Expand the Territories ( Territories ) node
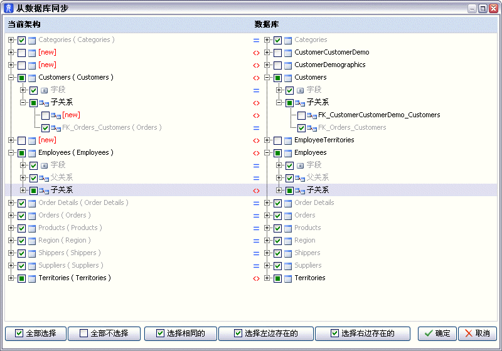Viewport: 502px width, 351px height. [x=11, y=278]
